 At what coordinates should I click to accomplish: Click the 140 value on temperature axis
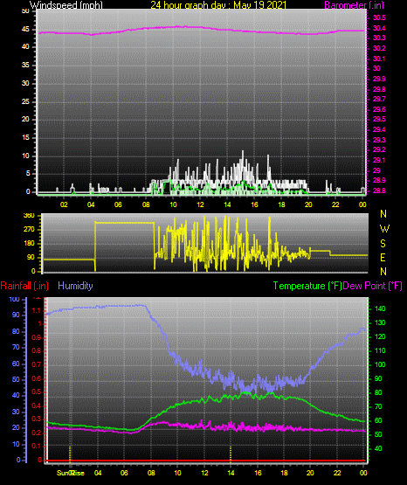point(380,308)
